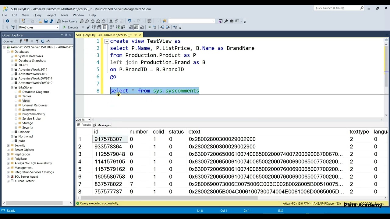Increase line indent
390x219 pixels.
point(168,27)
